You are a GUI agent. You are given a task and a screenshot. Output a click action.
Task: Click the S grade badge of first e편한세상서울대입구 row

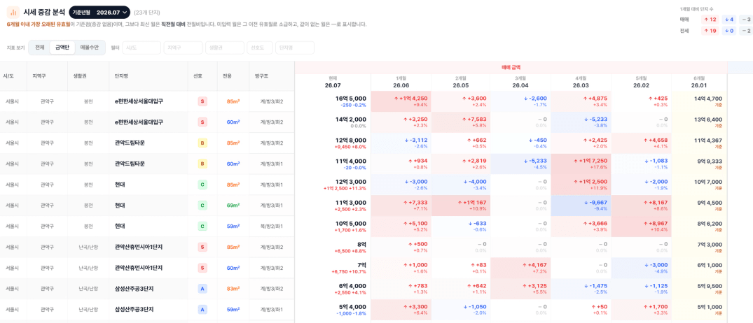(x=202, y=101)
